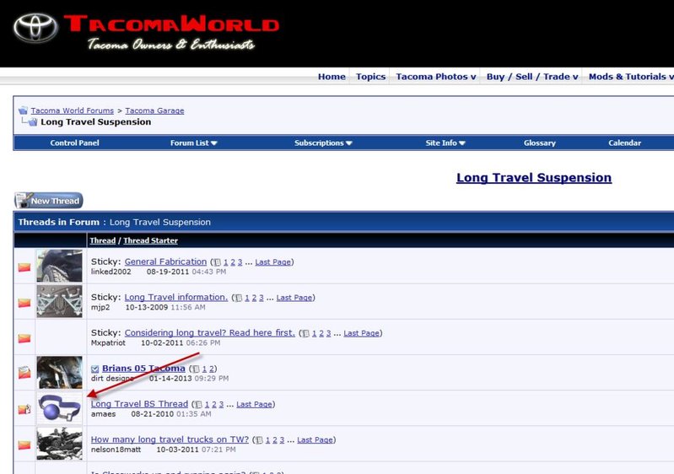674x474 pixels.
Task: Open the Glossary menu item
Action: coord(540,143)
